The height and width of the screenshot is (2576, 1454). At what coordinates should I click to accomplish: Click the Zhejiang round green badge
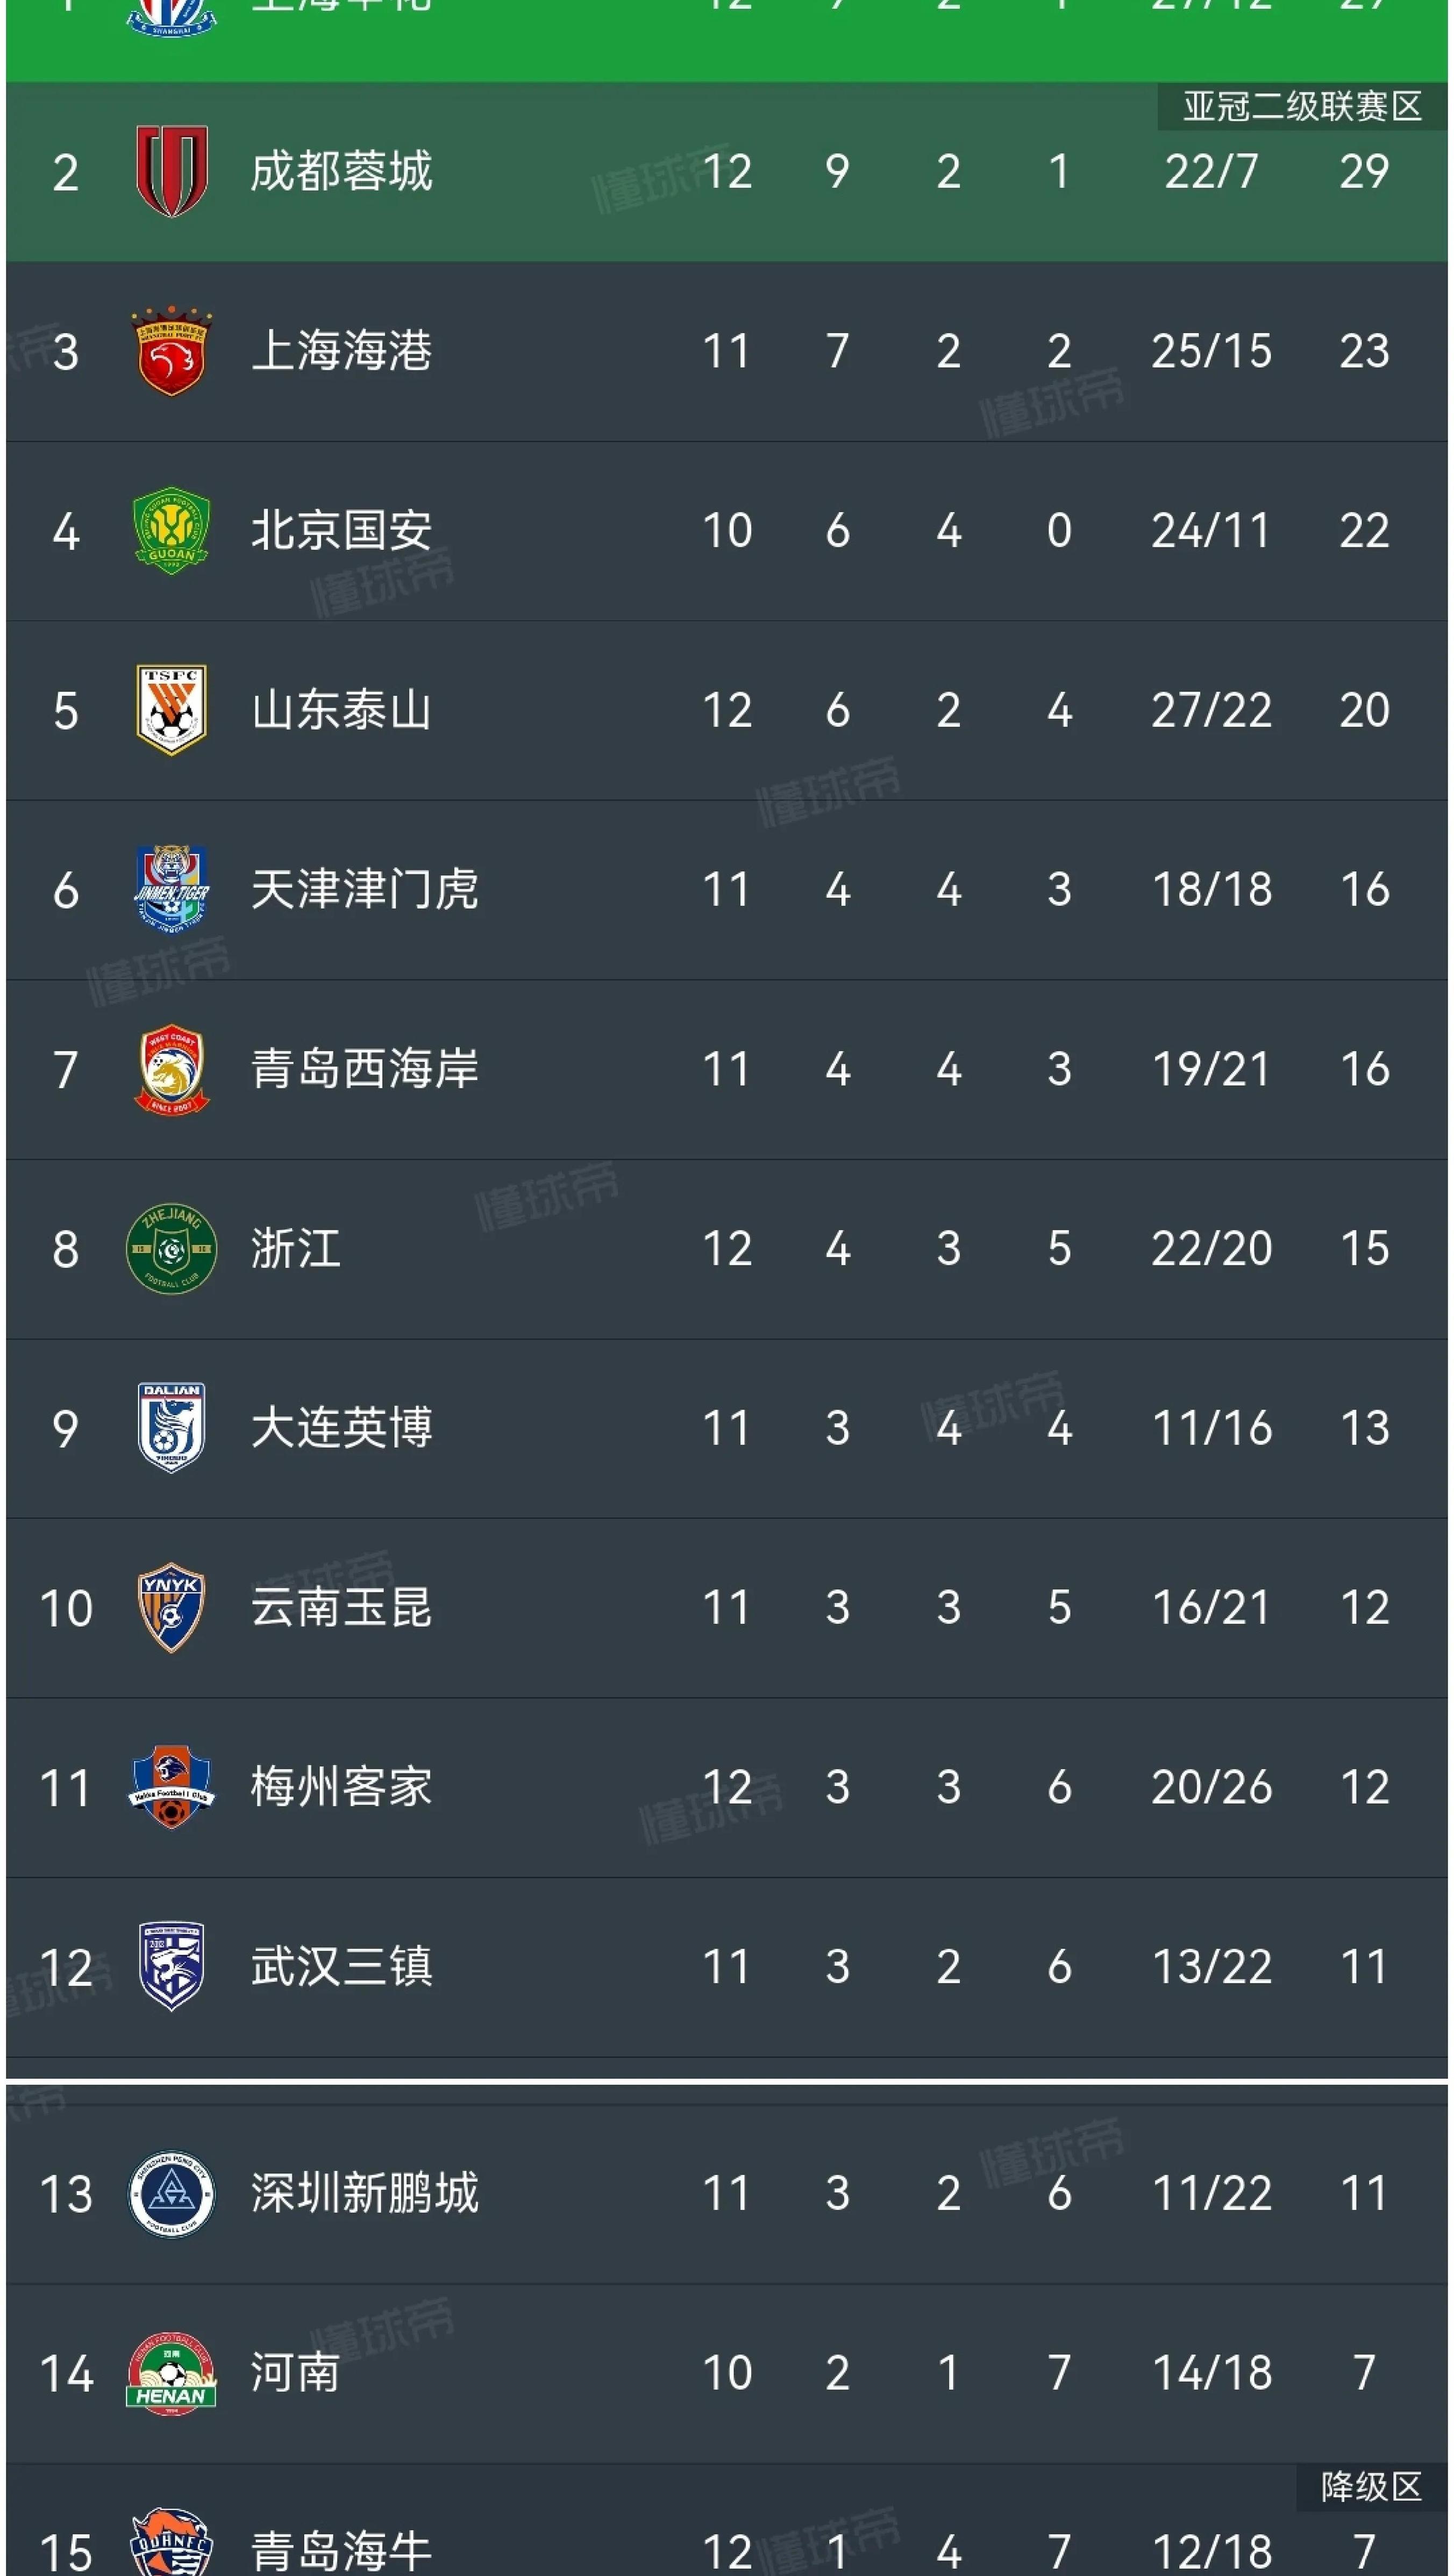tap(171, 1248)
